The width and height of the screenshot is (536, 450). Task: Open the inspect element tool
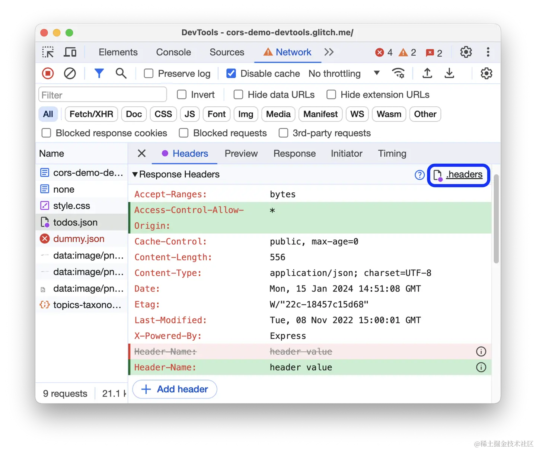point(48,52)
